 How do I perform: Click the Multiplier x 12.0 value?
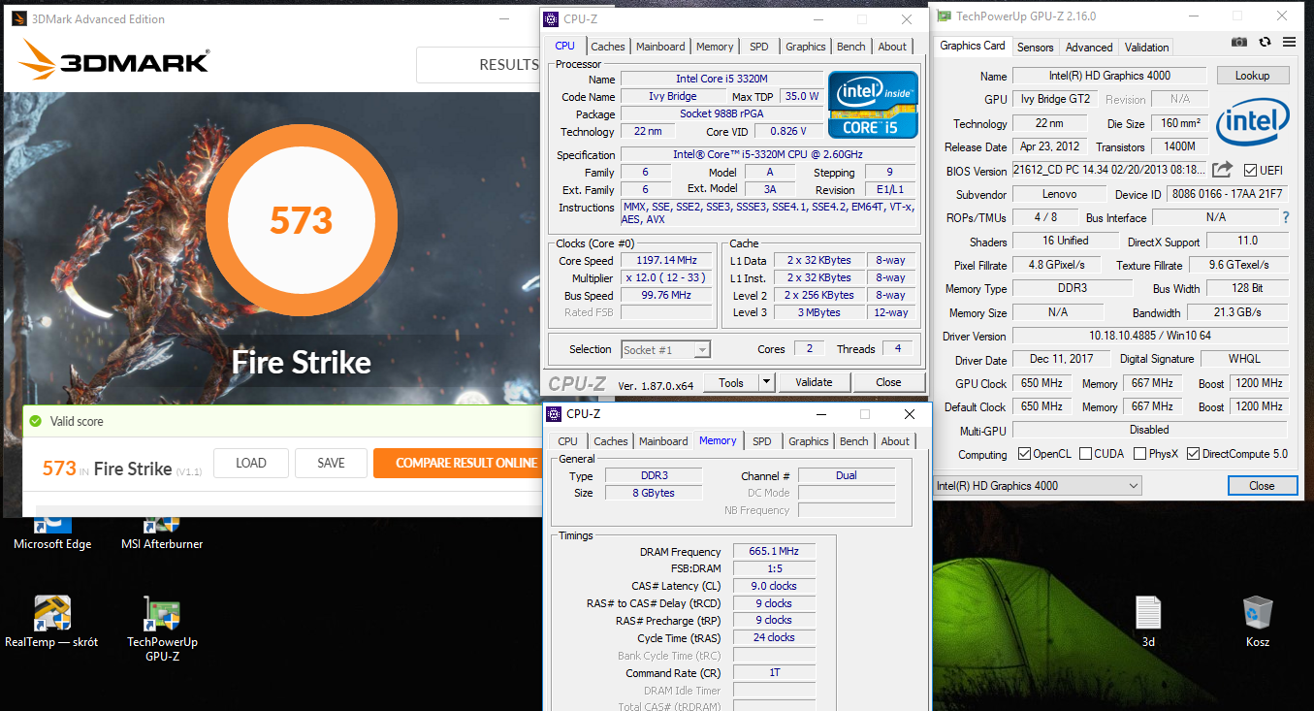point(666,277)
